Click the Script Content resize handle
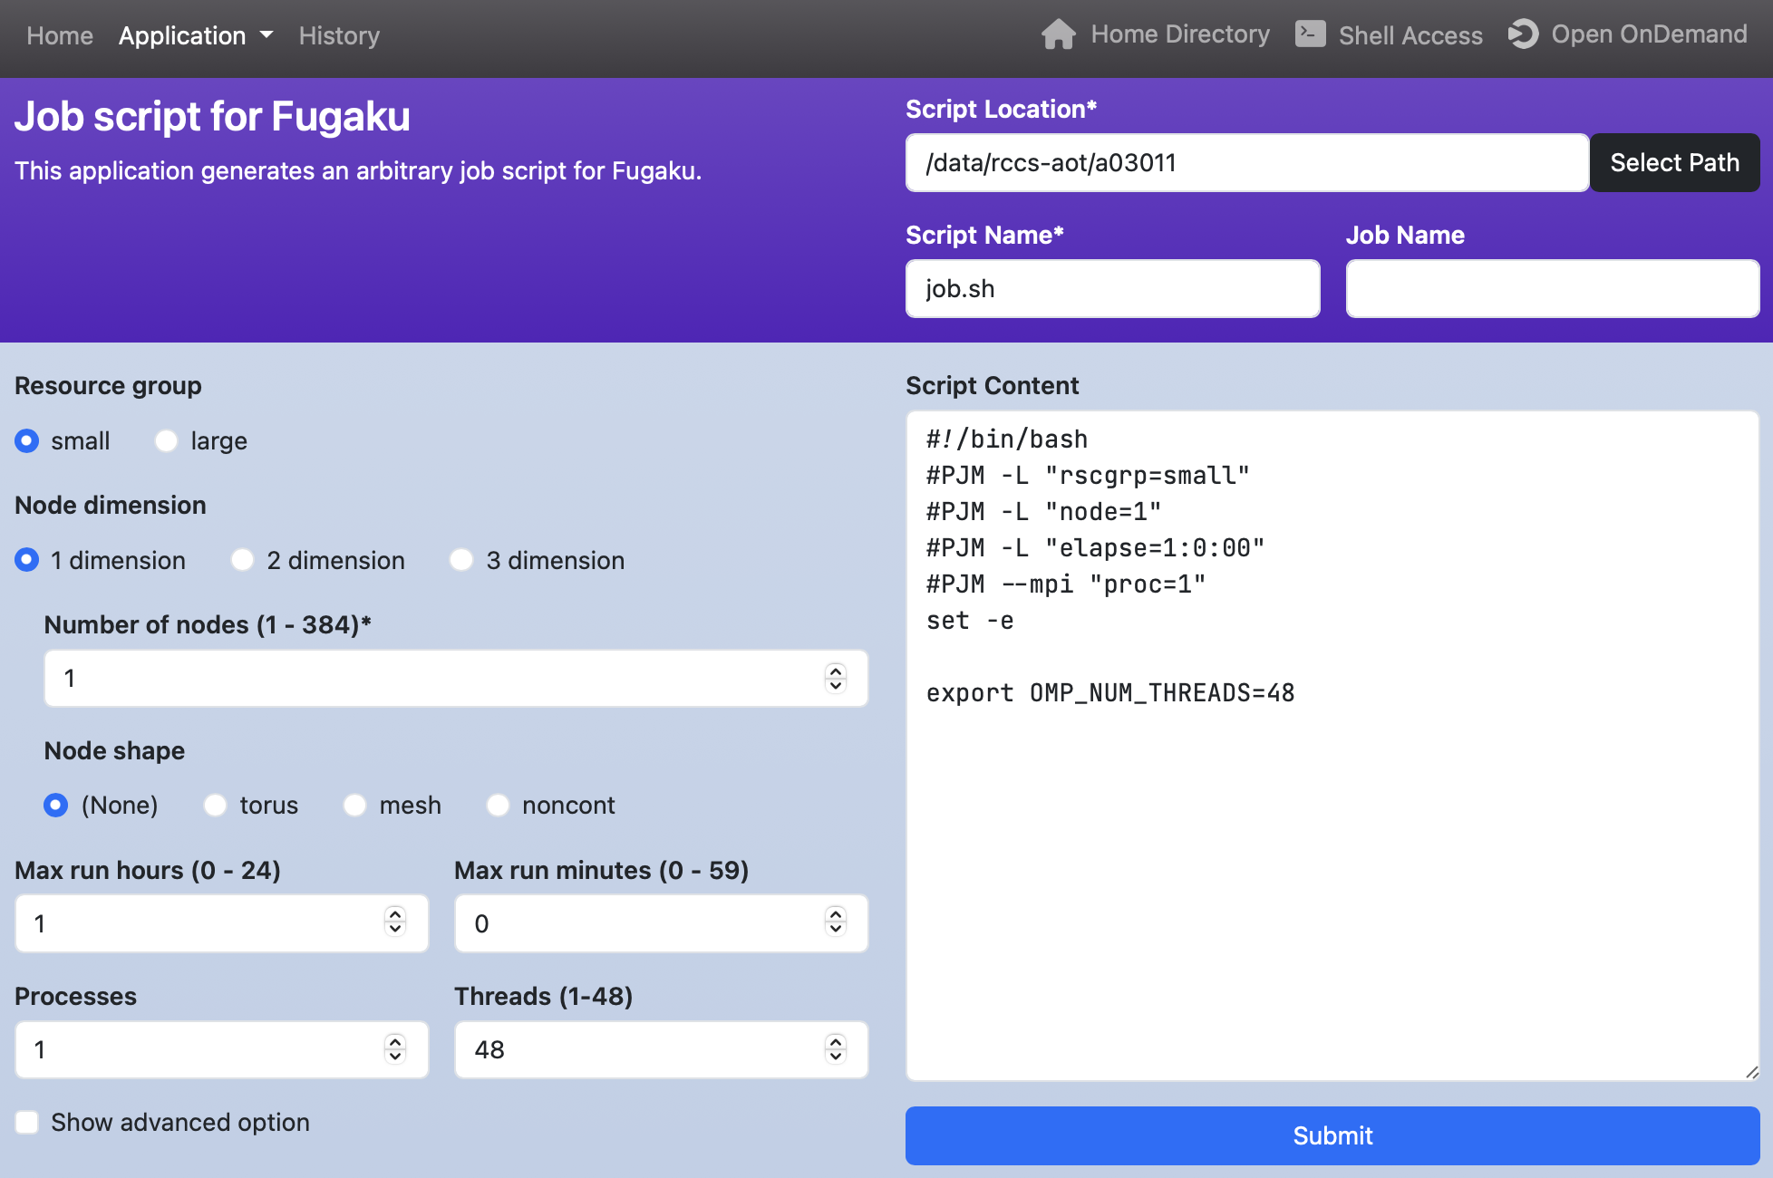Screen dimensions: 1773x1178 [x=1751, y=1073]
